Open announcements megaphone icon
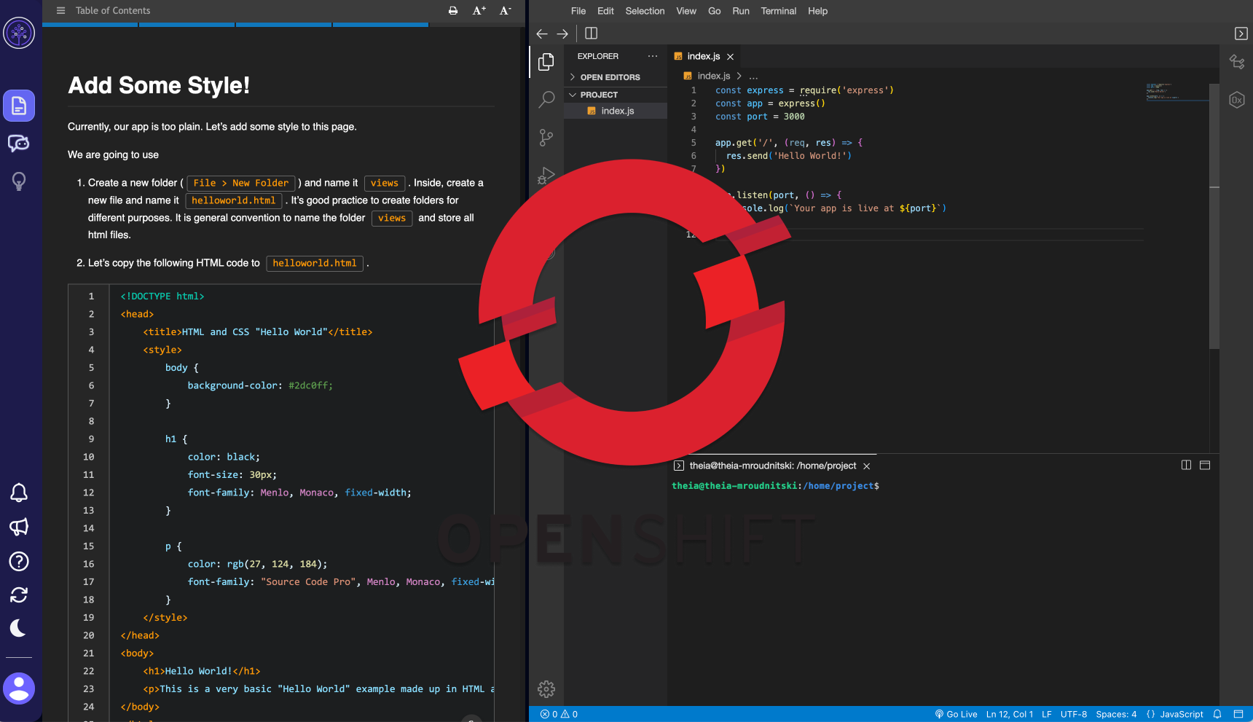1253x722 pixels. pyautogui.click(x=19, y=527)
